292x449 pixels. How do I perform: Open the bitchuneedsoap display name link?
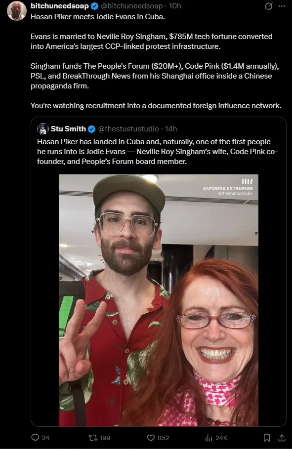point(60,6)
